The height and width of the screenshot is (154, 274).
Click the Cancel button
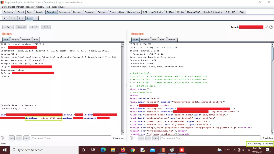[21, 27]
